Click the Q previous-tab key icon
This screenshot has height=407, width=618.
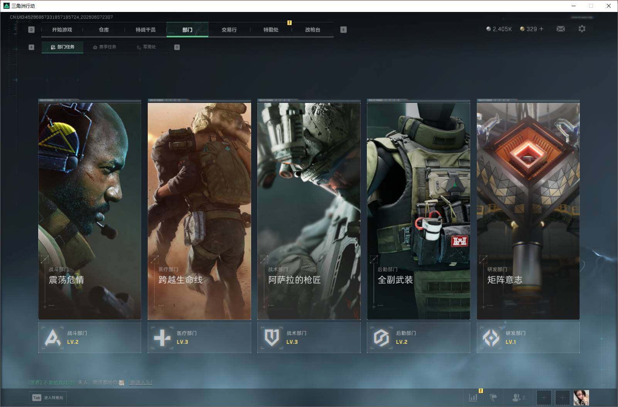[x=32, y=30]
